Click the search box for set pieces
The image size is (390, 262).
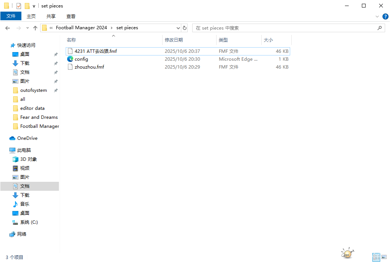tap(285, 28)
